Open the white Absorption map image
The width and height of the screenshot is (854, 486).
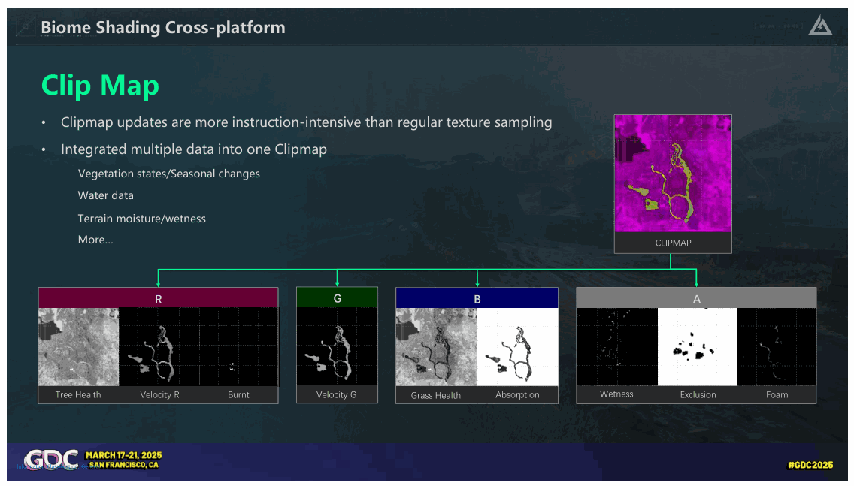pos(517,347)
